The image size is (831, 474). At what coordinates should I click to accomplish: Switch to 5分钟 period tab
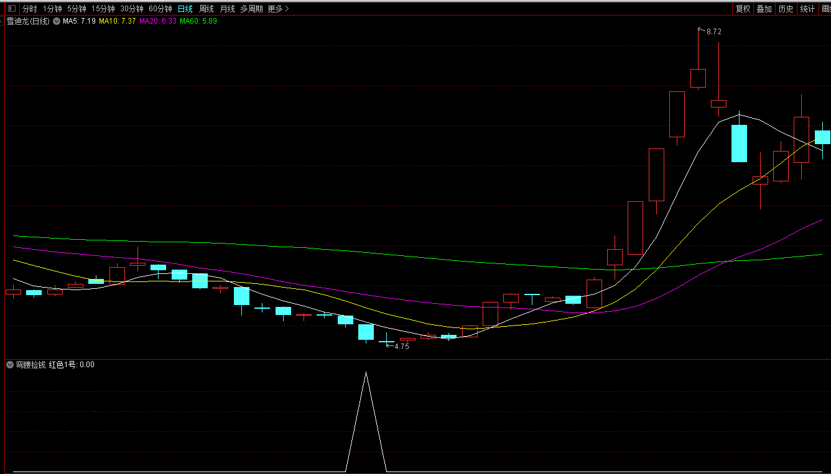pyautogui.click(x=77, y=9)
